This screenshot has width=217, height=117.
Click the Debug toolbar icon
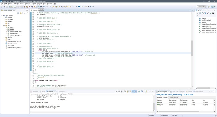pyautogui.click(x=38, y=6)
